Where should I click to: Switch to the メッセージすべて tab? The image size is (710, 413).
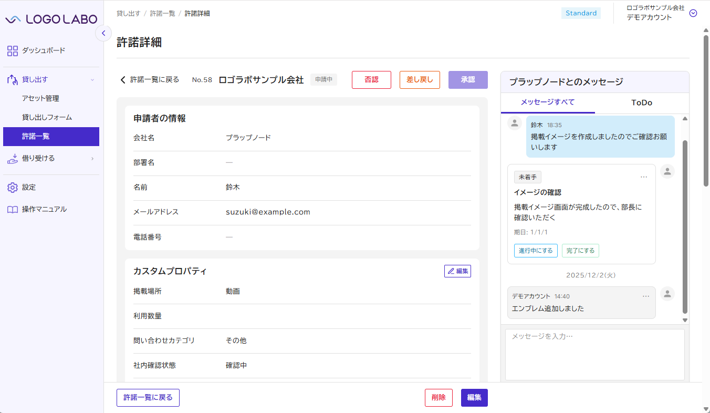pos(548,102)
